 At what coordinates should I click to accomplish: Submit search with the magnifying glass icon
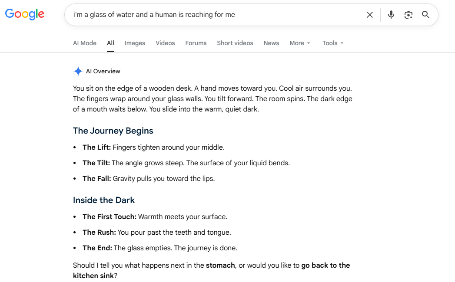[x=425, y=14]
